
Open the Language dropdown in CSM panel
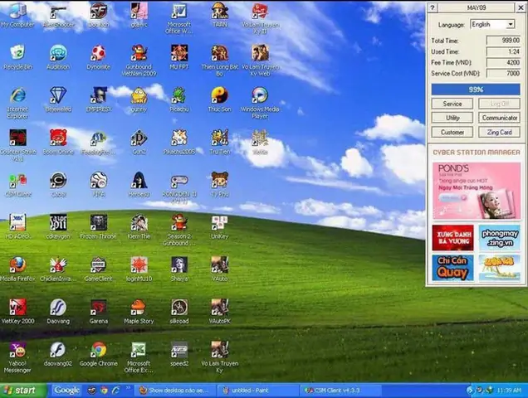coord(492,24)
